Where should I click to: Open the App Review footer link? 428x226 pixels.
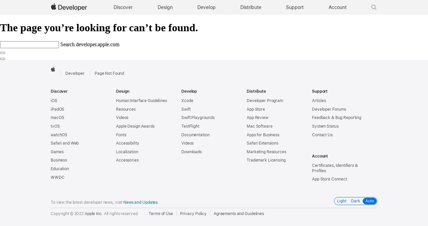(x=257, y=118)
